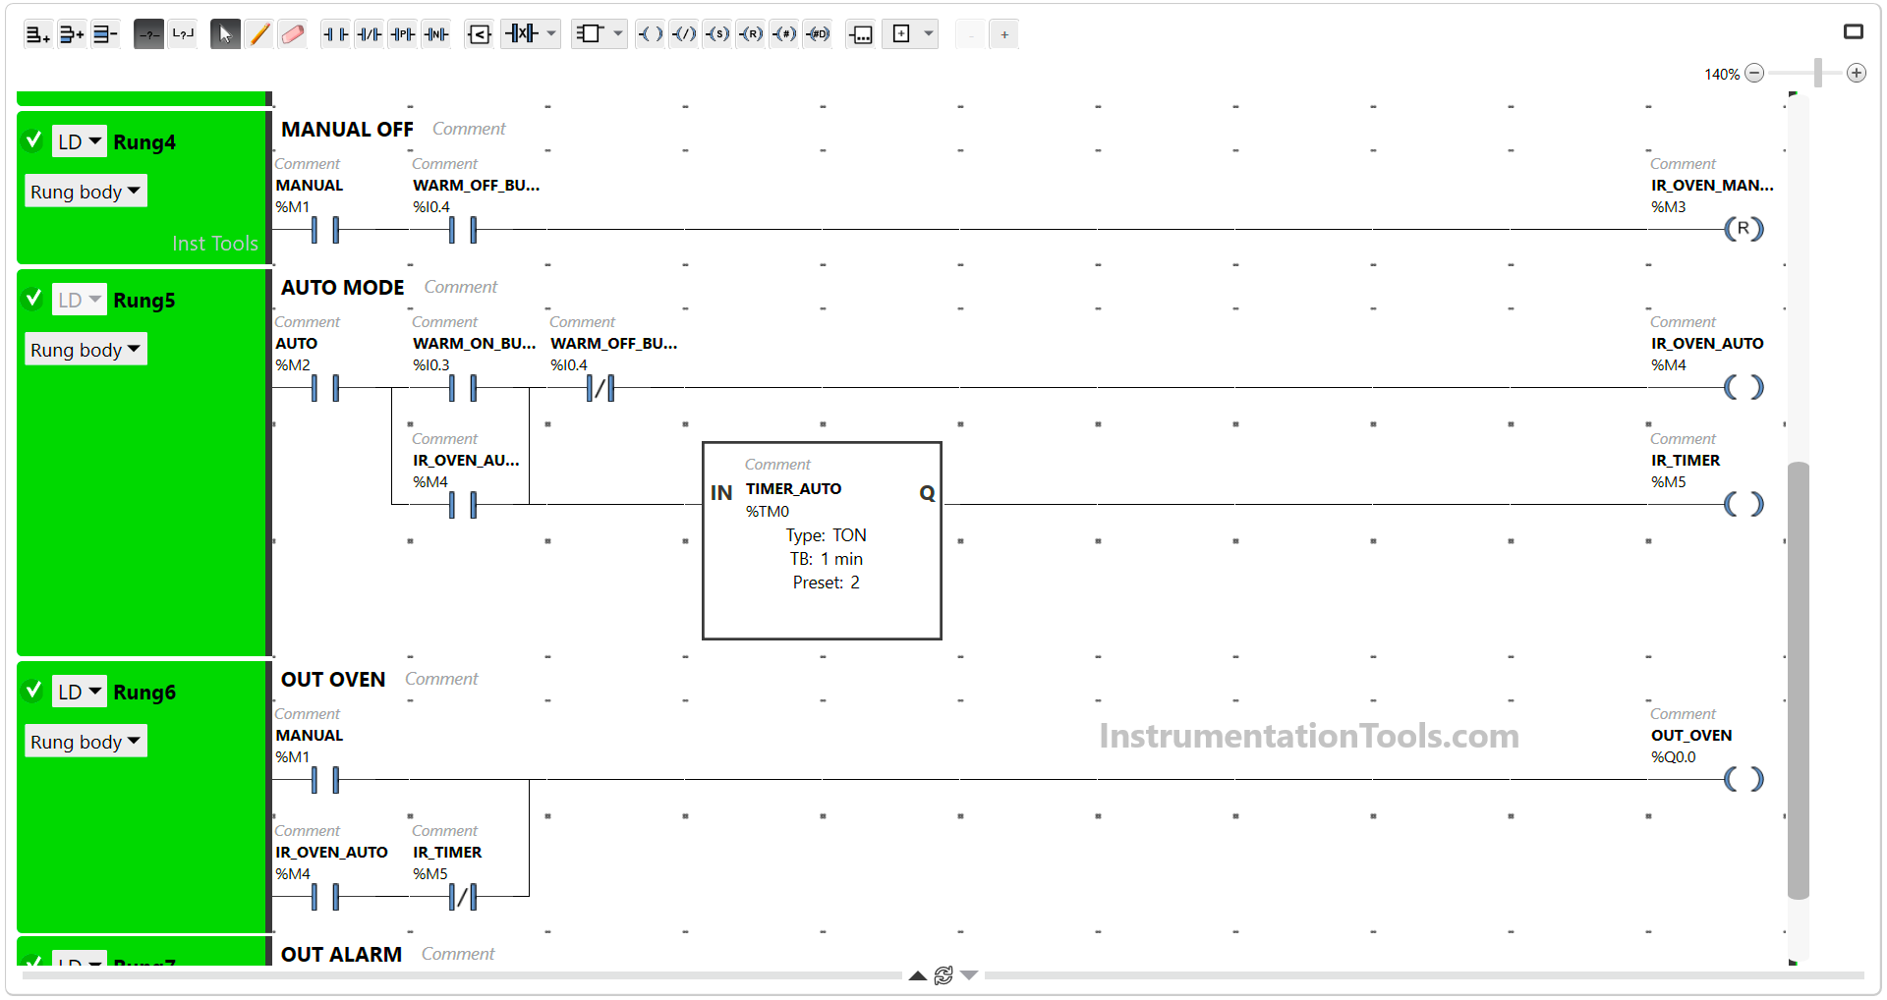The image size is (1887, 1000).
Task: Click the MANUAL OFF rung title
Action: [347, 130]
